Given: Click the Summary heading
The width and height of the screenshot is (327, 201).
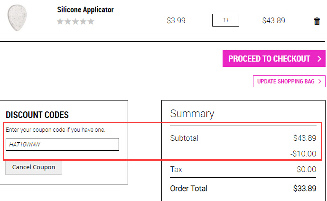Looking at the screenshot, I should click(192, 114).
